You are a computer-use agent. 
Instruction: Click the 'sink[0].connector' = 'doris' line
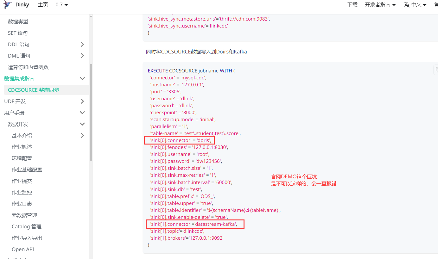click(x=181, y=140)
